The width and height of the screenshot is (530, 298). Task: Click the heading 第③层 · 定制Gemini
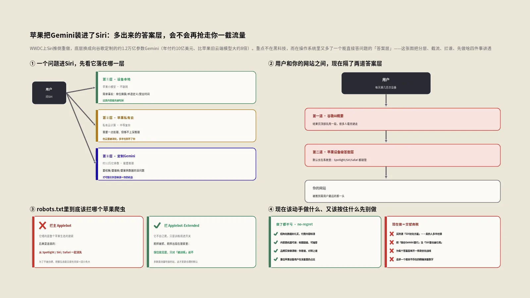tap(119, 156)
